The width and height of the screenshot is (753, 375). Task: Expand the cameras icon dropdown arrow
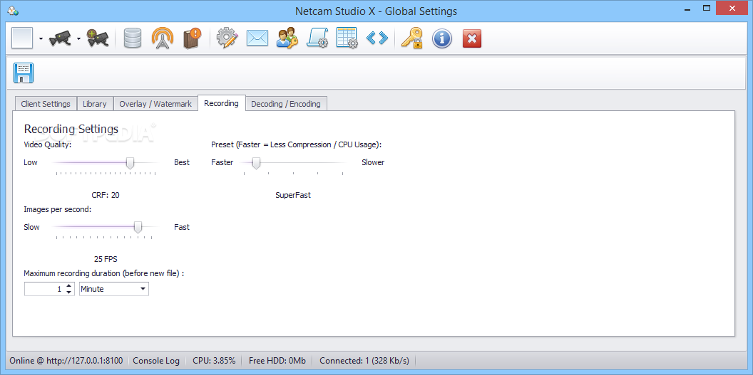coord(78,38)
